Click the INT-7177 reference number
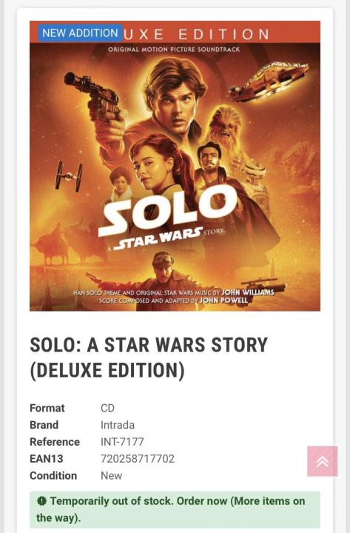350x533 pixels. pyautogui.click(x=122, y=441)
